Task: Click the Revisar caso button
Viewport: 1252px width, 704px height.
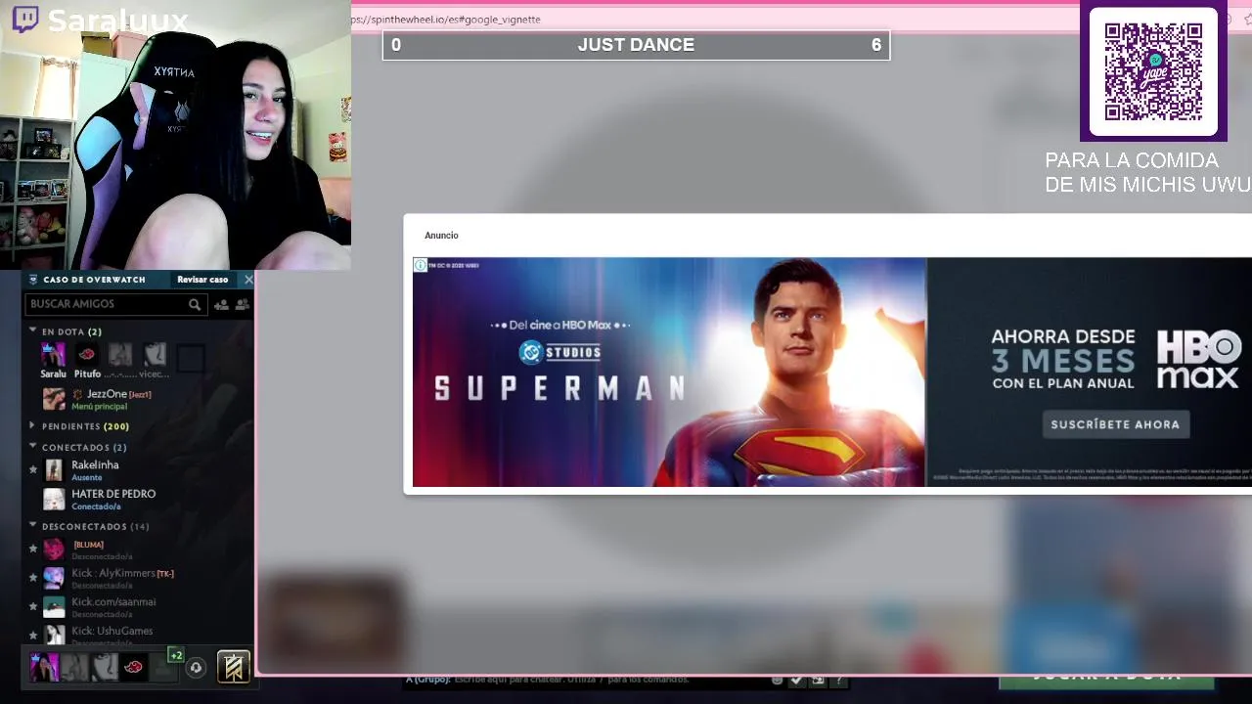Action: pyautogui.click(x=202, y=280)
